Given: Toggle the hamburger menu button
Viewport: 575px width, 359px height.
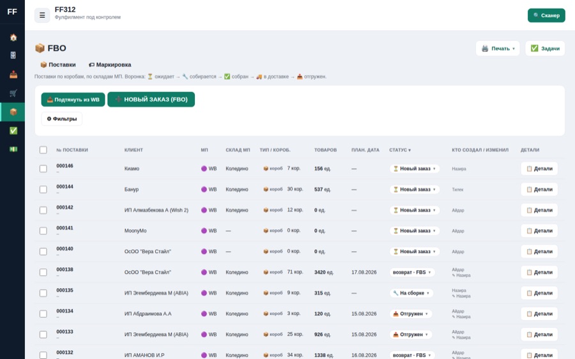Looking at the screenshot, I should (x=42, y=15).
